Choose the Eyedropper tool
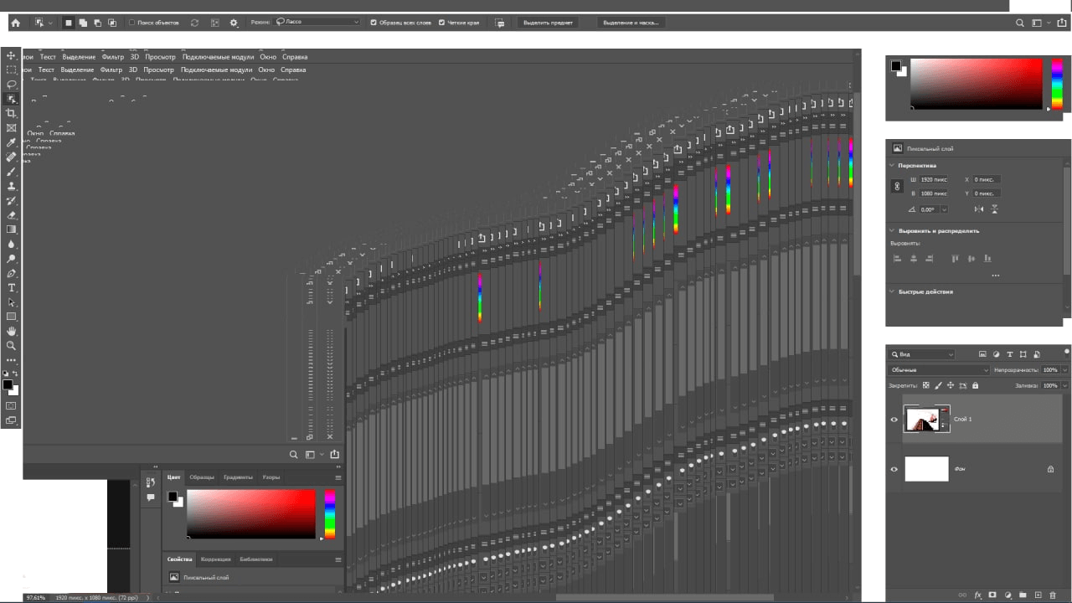The width and height of the screenshot is (1072, 603). click(11, 142)
